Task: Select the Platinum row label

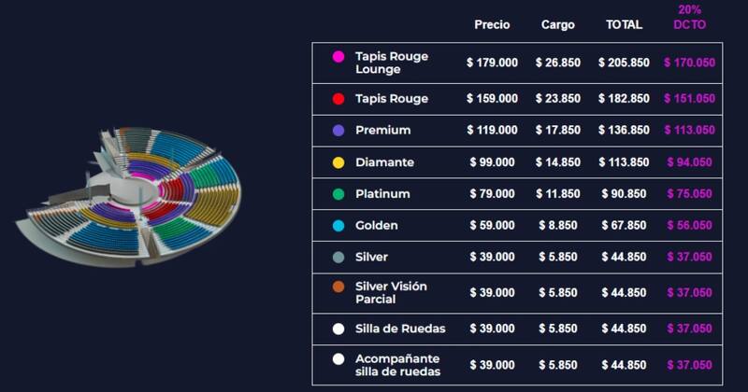Action: (382, 194)
